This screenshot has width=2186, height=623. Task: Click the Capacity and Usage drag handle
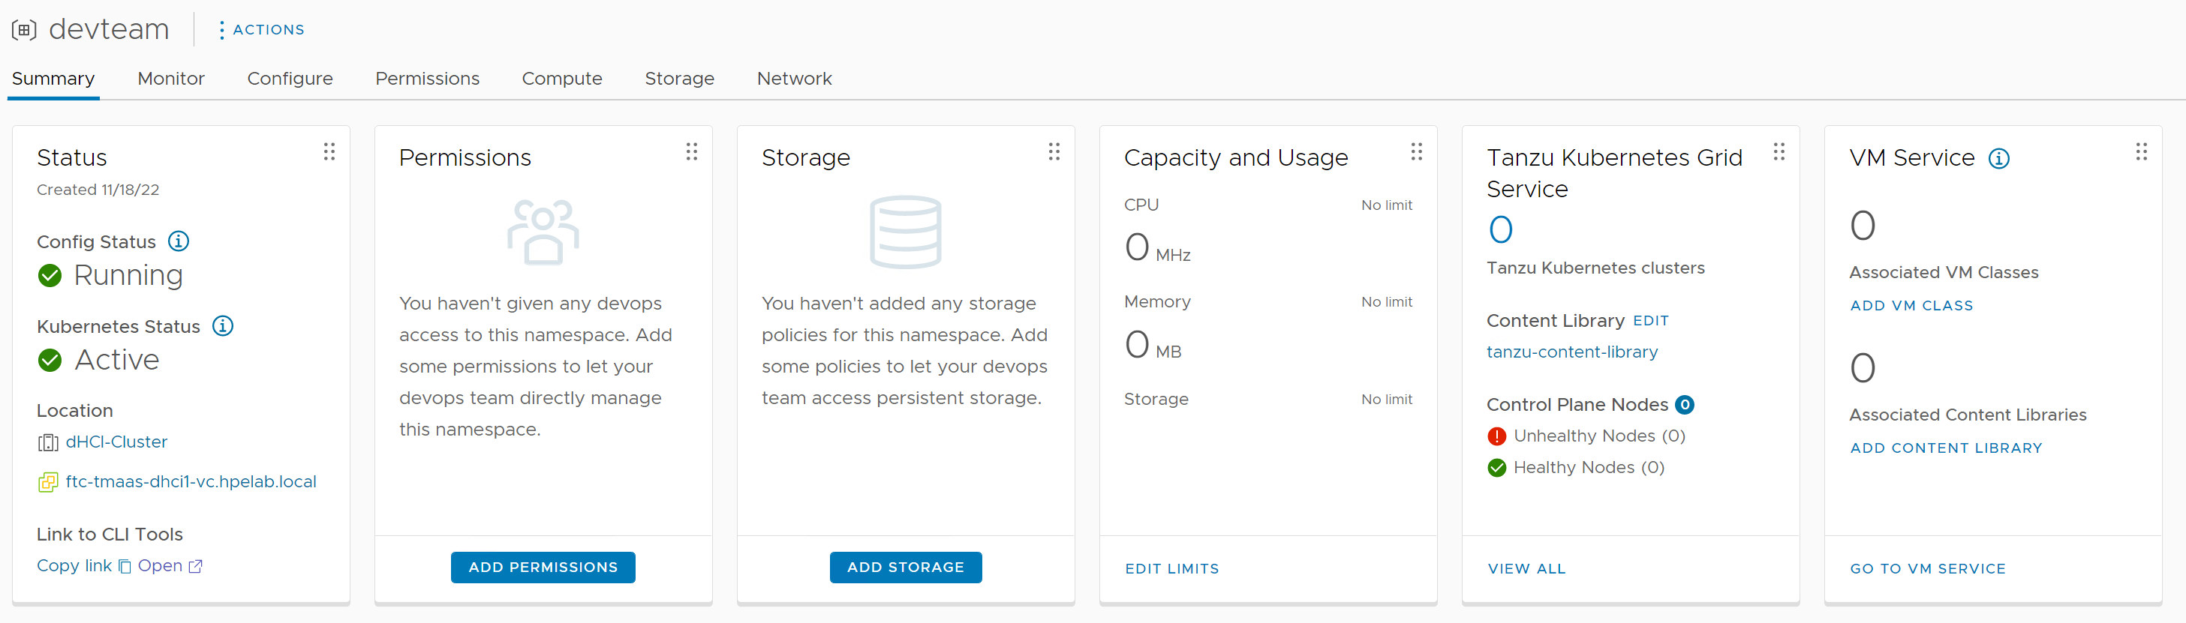[1416, 151]
